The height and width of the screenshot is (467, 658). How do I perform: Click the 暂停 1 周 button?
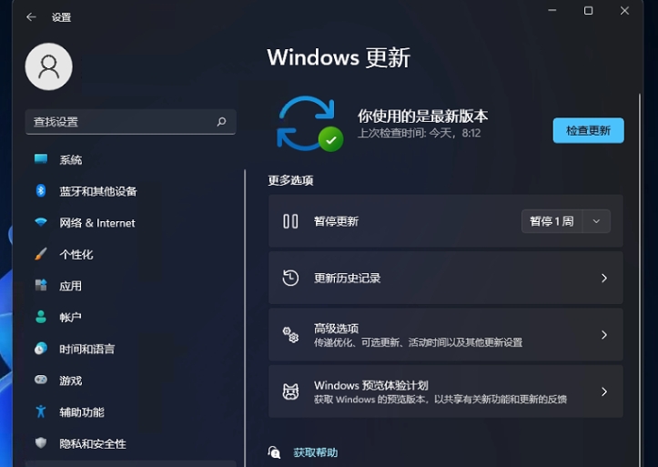tap(552, 221)
